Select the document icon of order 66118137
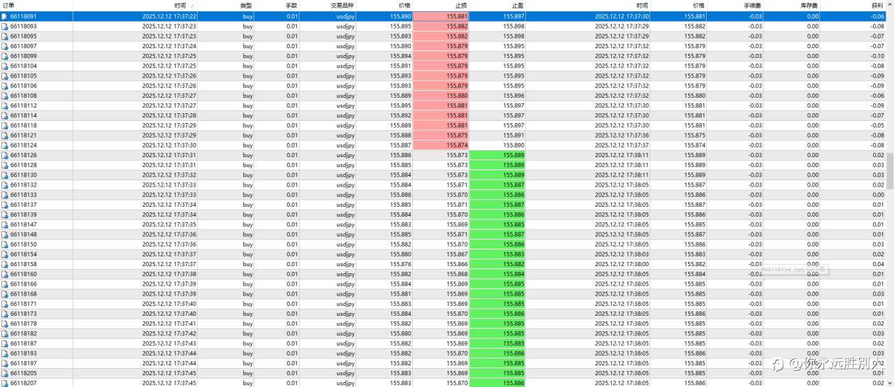The height and width of the screenshot is (387, 894). tap(4, 205)
